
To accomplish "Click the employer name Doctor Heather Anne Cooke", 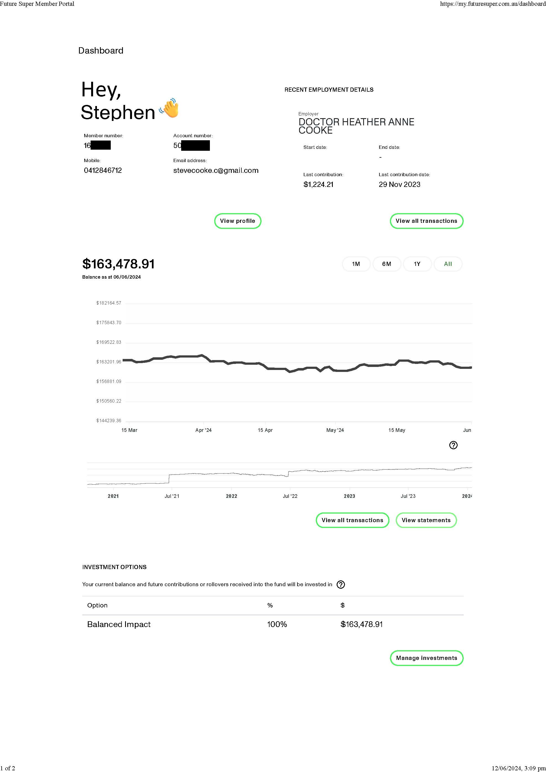I will 356,126.
